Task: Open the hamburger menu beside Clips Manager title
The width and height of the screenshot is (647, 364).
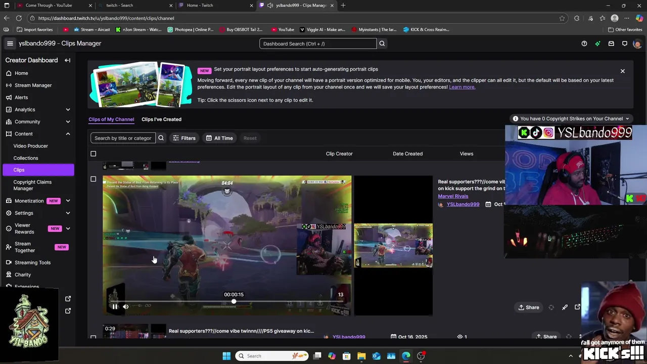Action: click(10, 43)
